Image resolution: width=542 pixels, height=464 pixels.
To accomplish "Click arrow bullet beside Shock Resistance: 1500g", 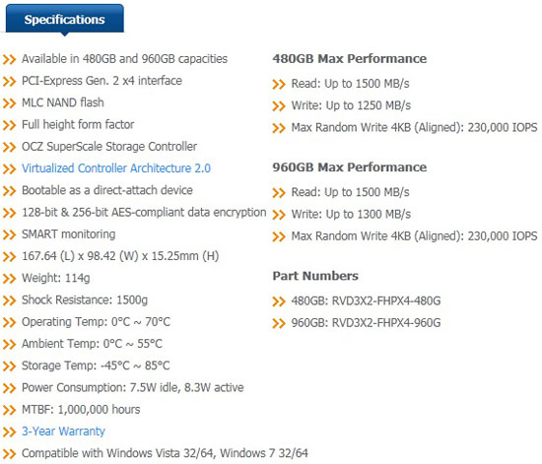I will click(9, 300).
